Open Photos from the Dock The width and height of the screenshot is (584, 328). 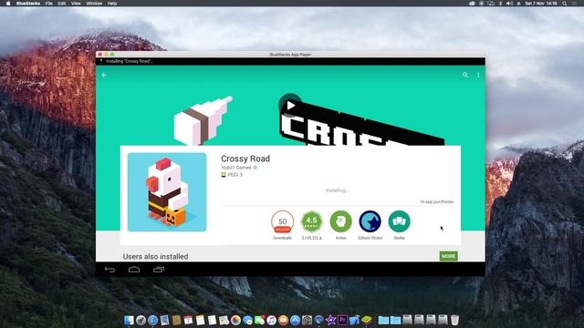pos(235,320)
